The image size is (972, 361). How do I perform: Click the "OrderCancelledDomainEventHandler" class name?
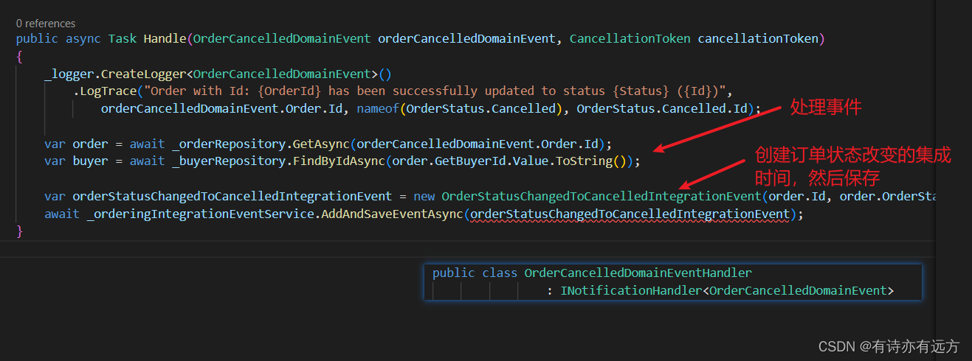coord(638,273)
